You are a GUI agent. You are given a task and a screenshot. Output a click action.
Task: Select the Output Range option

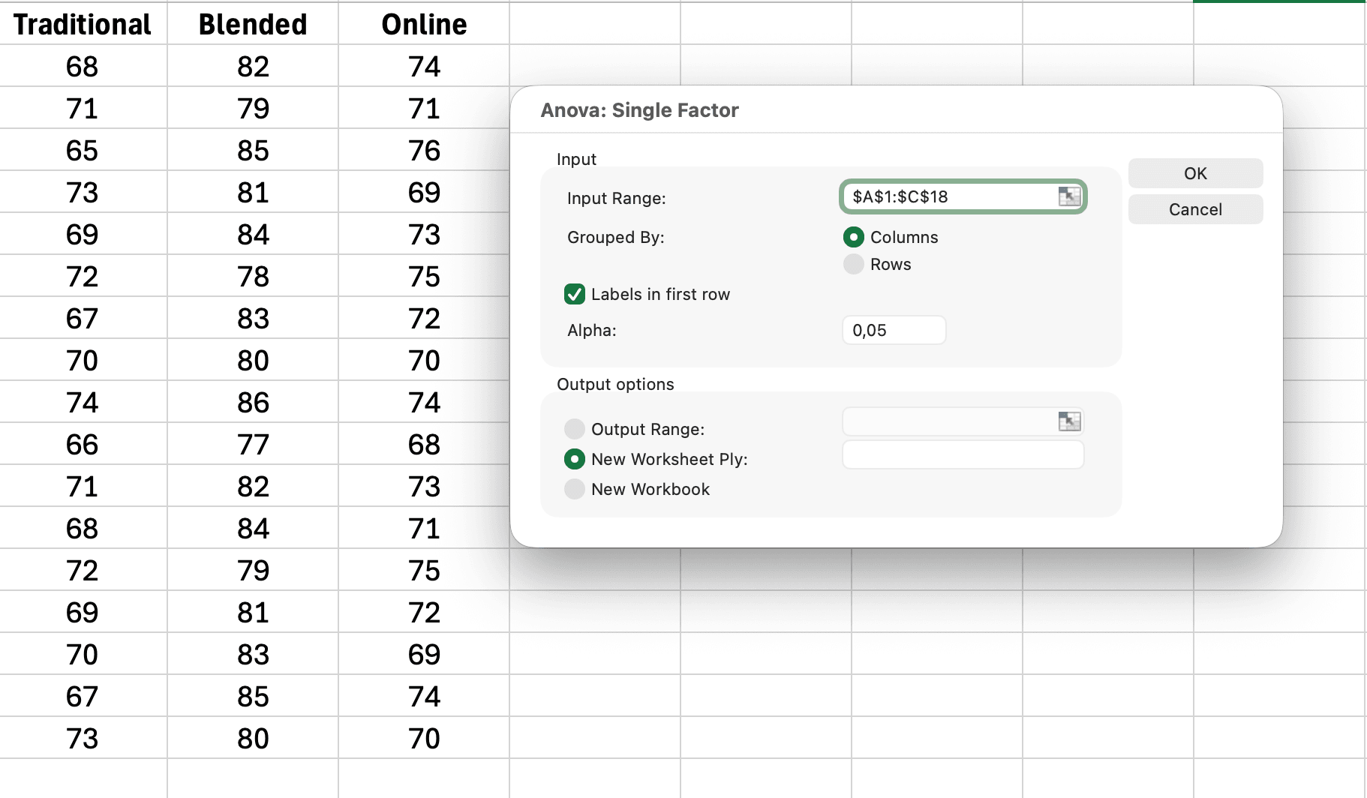(x=575, y=428)
